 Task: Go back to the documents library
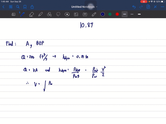(3, 7)
